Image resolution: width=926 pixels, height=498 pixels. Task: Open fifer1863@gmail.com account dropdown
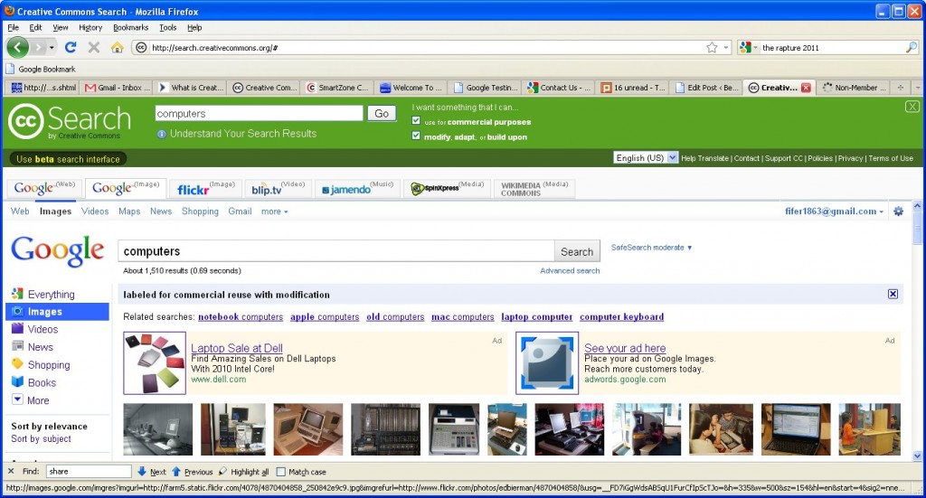[834, 211]
